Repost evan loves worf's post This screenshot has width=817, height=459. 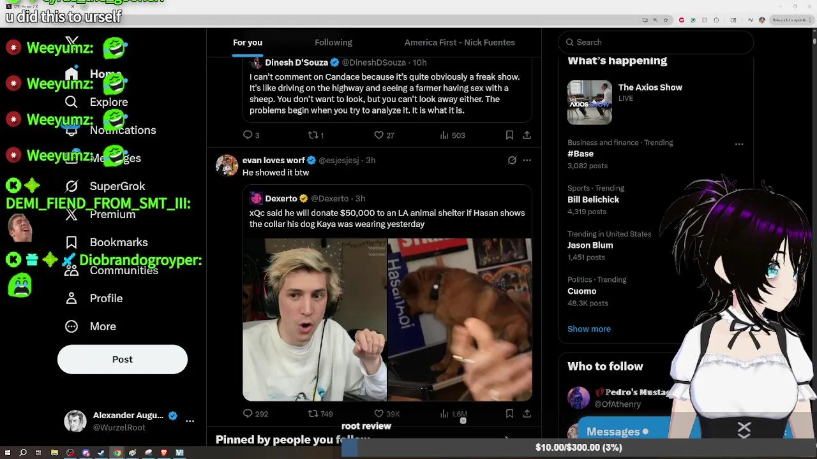[x=320, y=414]
